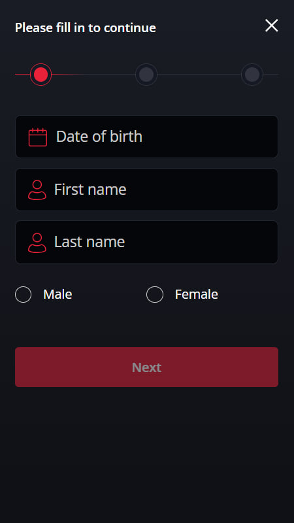
Task: Close the form using the X icon
Action: [x=271, y=25]
